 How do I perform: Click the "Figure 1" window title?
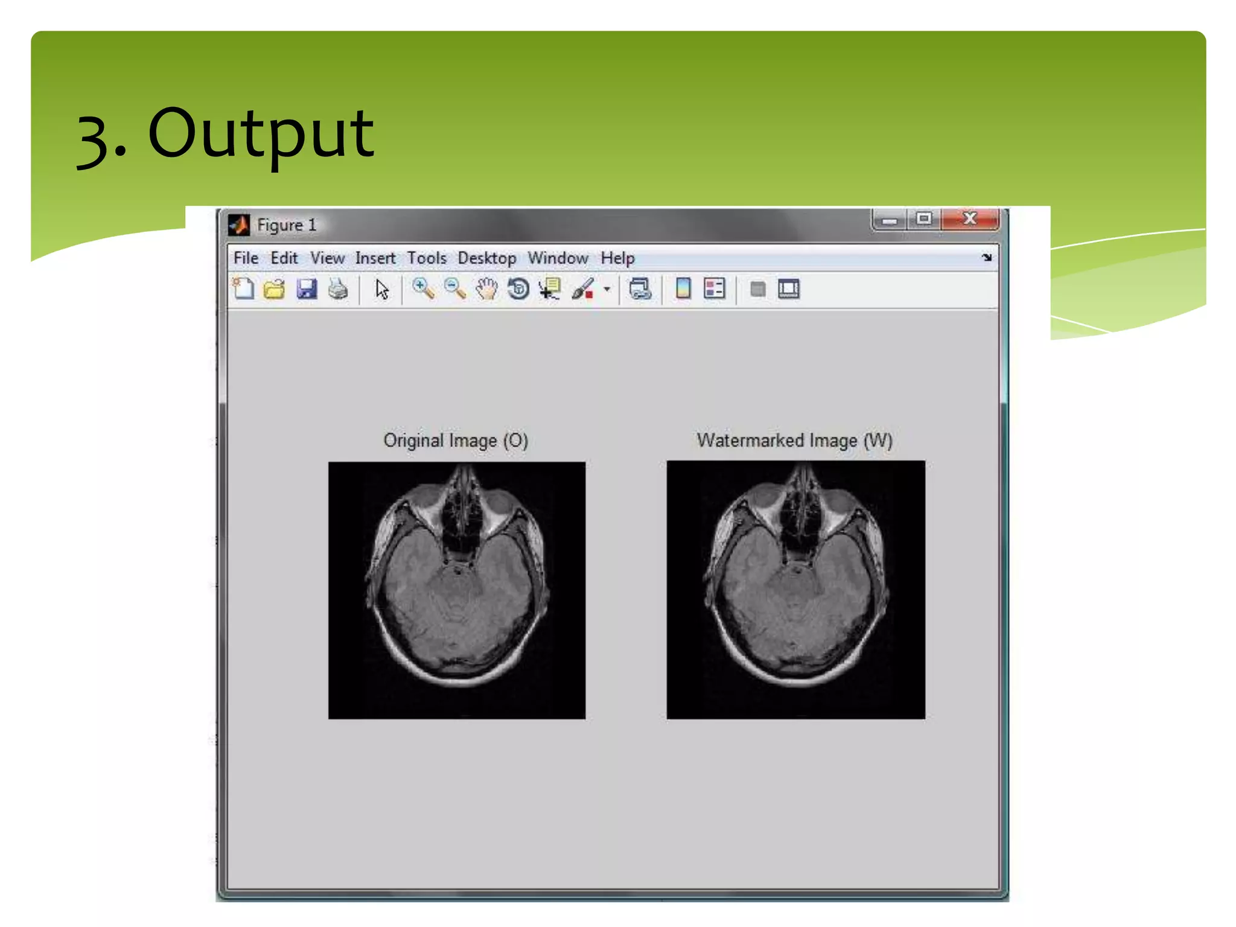point(287,225)
